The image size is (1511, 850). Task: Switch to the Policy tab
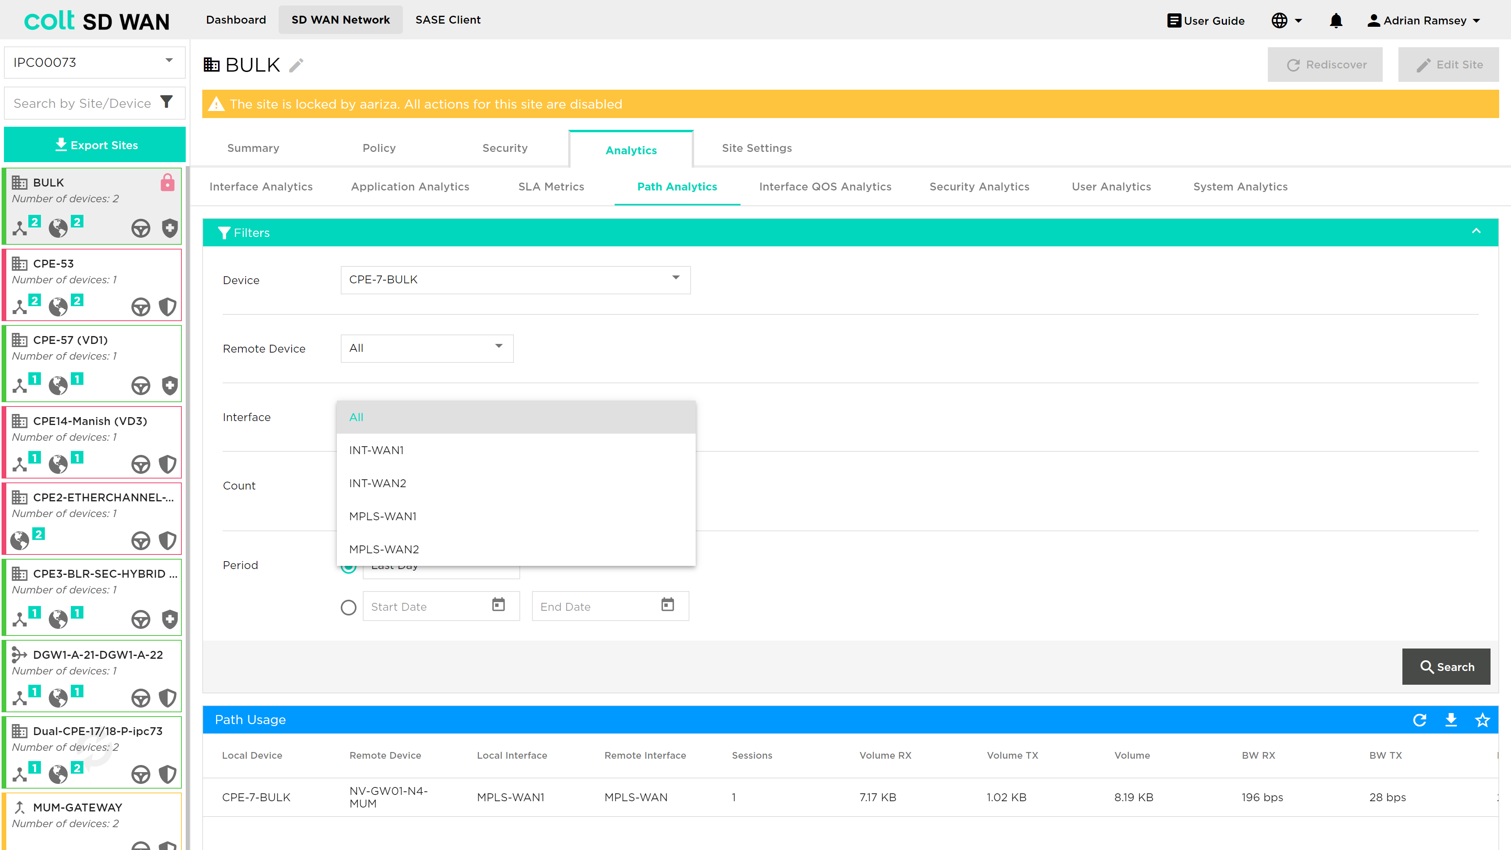tap(379, 148)
